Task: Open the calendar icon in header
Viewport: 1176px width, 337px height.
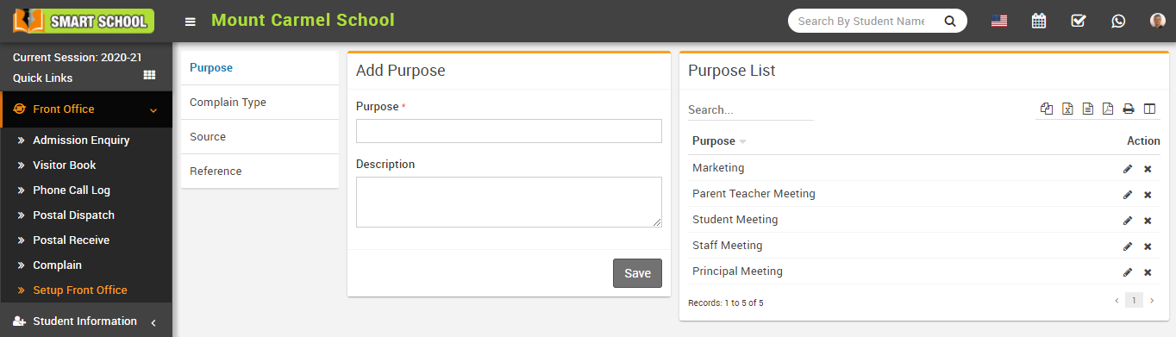Action: click(x=1039, y=21)
